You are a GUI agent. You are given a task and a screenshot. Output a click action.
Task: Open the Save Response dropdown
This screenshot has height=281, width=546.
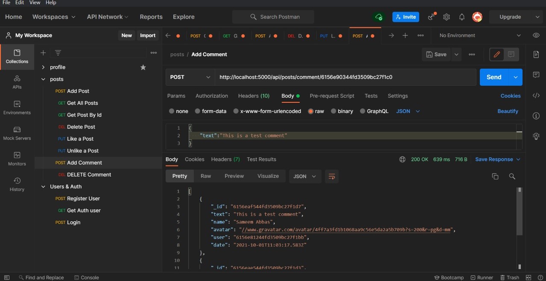pyautogui.click(x=498, y=159)
